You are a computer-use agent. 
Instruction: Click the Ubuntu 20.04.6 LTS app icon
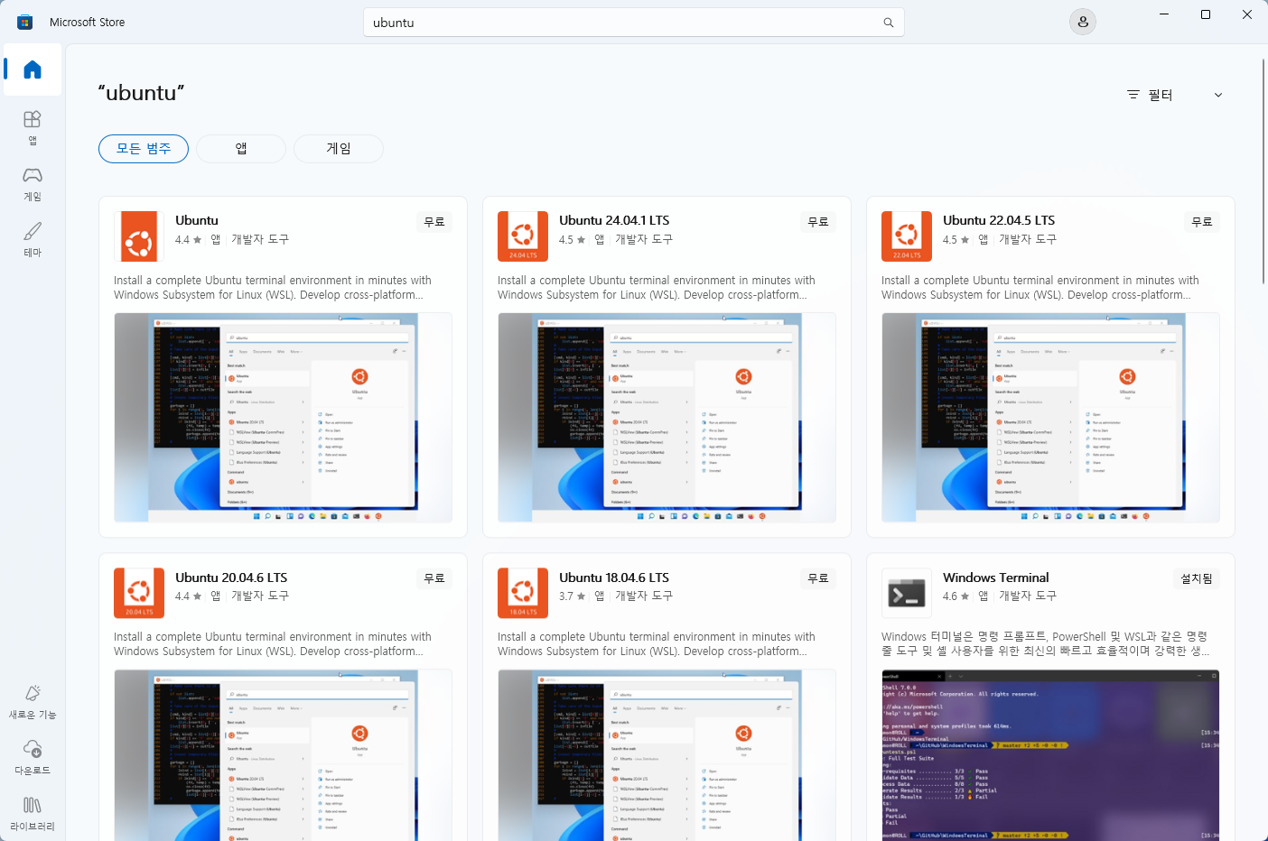[x=139, y=593]
